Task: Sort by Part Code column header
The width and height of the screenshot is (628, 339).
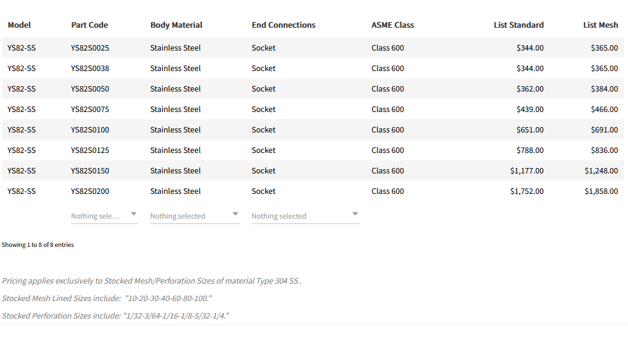Action: click(90, 25)
